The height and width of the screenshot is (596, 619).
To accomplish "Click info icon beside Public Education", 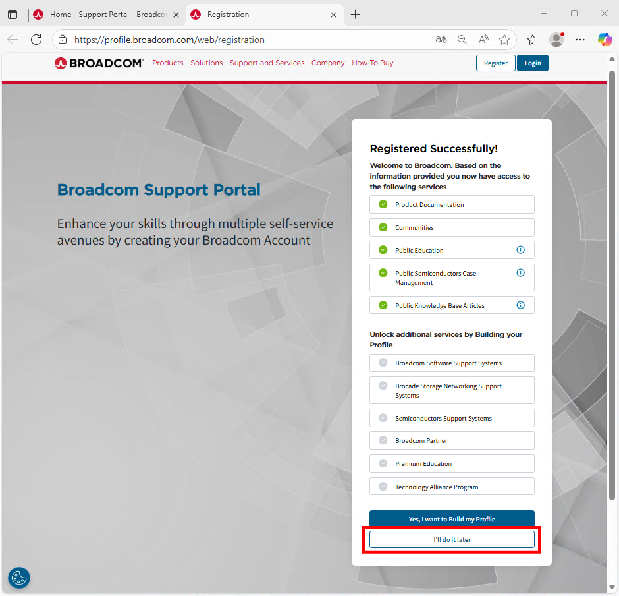I will point(520,250).
